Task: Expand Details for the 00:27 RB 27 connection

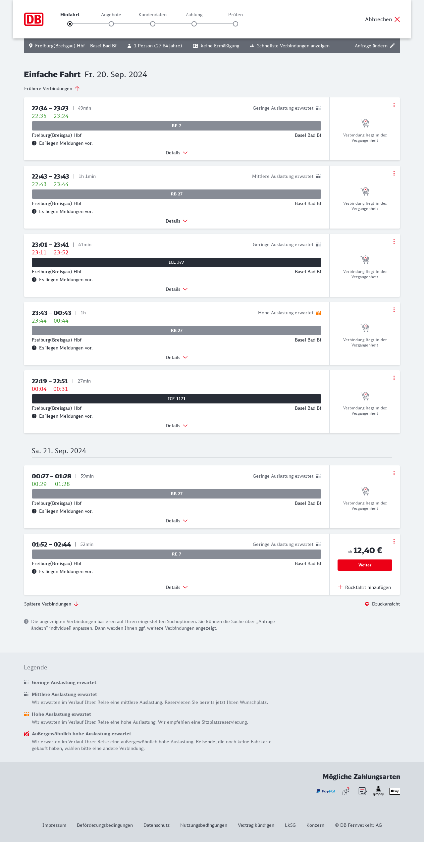Action: coord(177,521)
